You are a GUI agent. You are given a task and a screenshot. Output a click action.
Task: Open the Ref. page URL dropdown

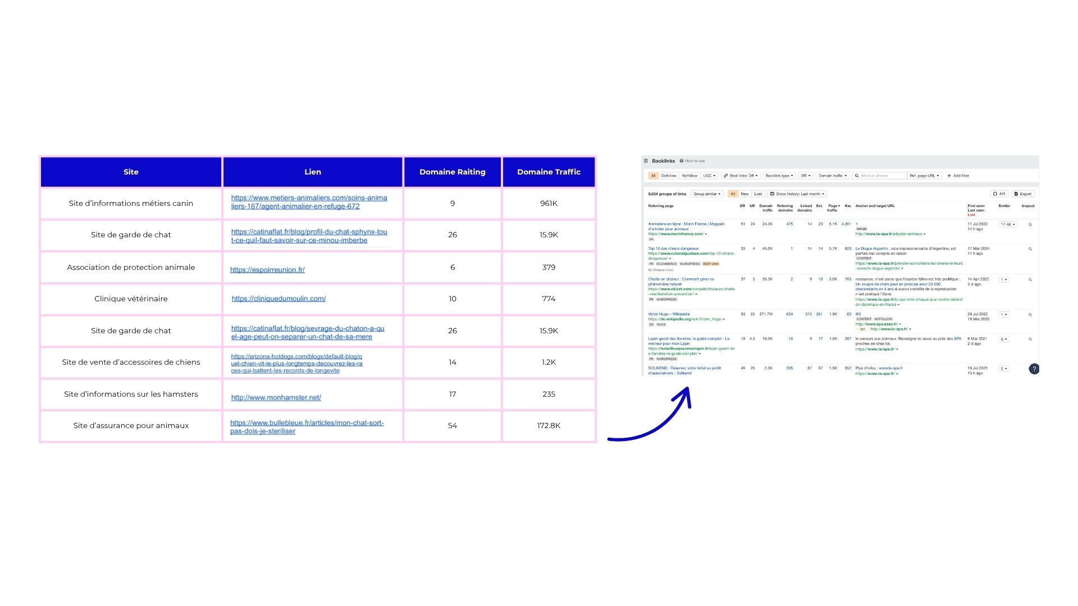[924, 176]
